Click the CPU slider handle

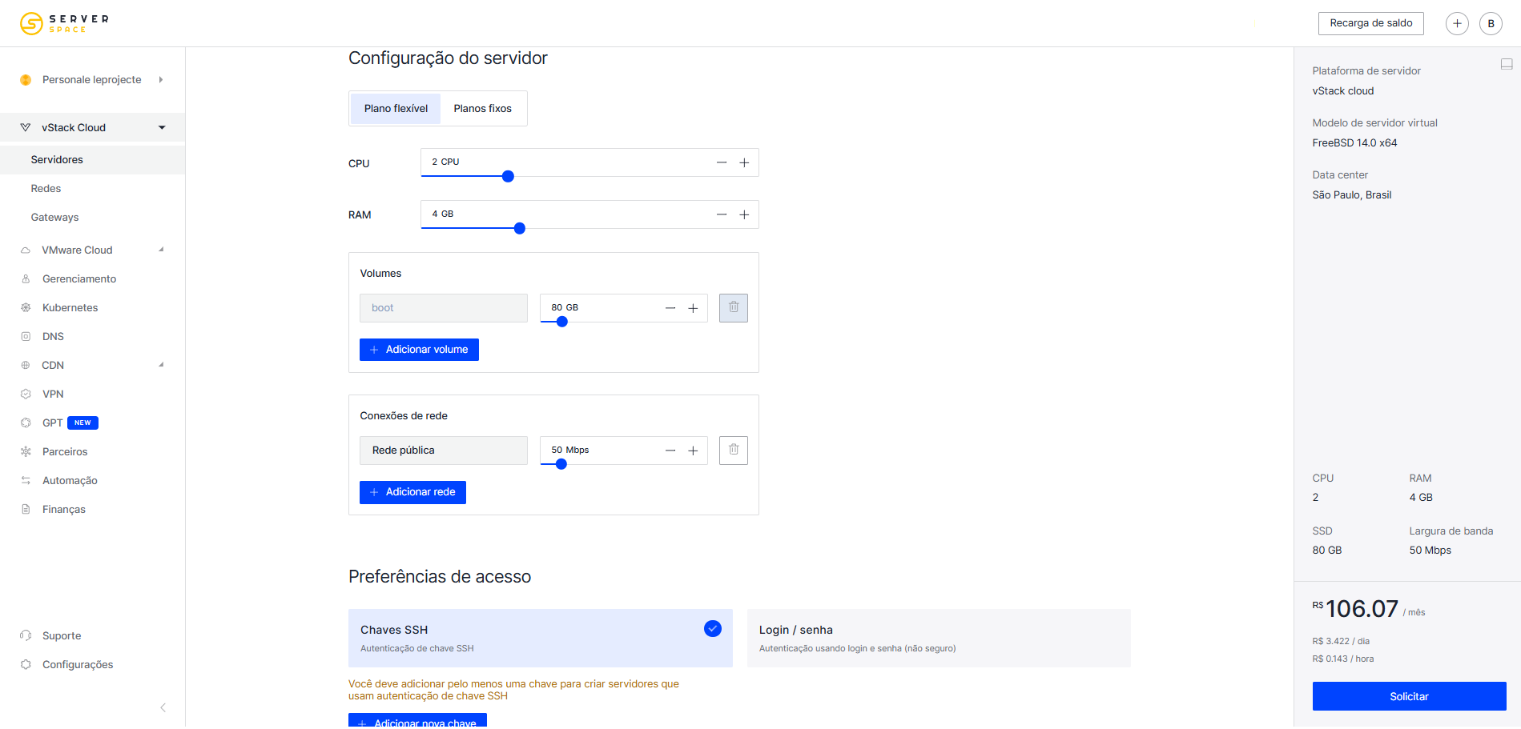508,177
